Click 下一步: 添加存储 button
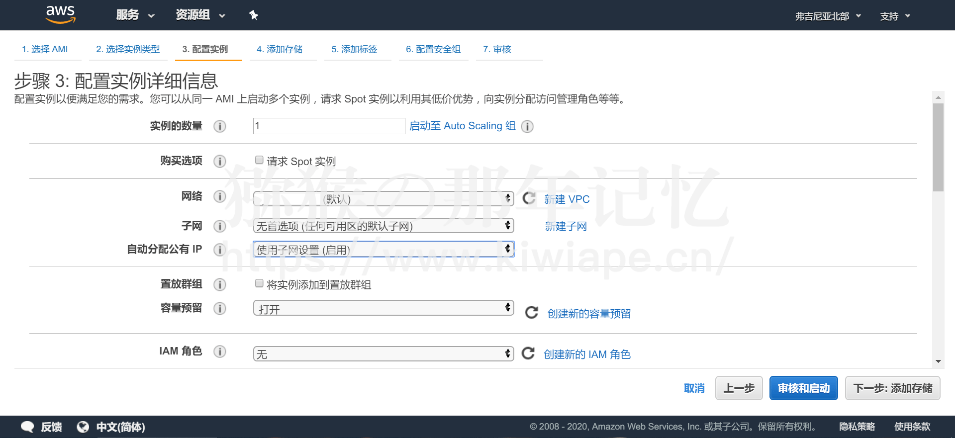The height and width of the screenshot is (438, 955). pyautogui.click(x=893, y=388)
